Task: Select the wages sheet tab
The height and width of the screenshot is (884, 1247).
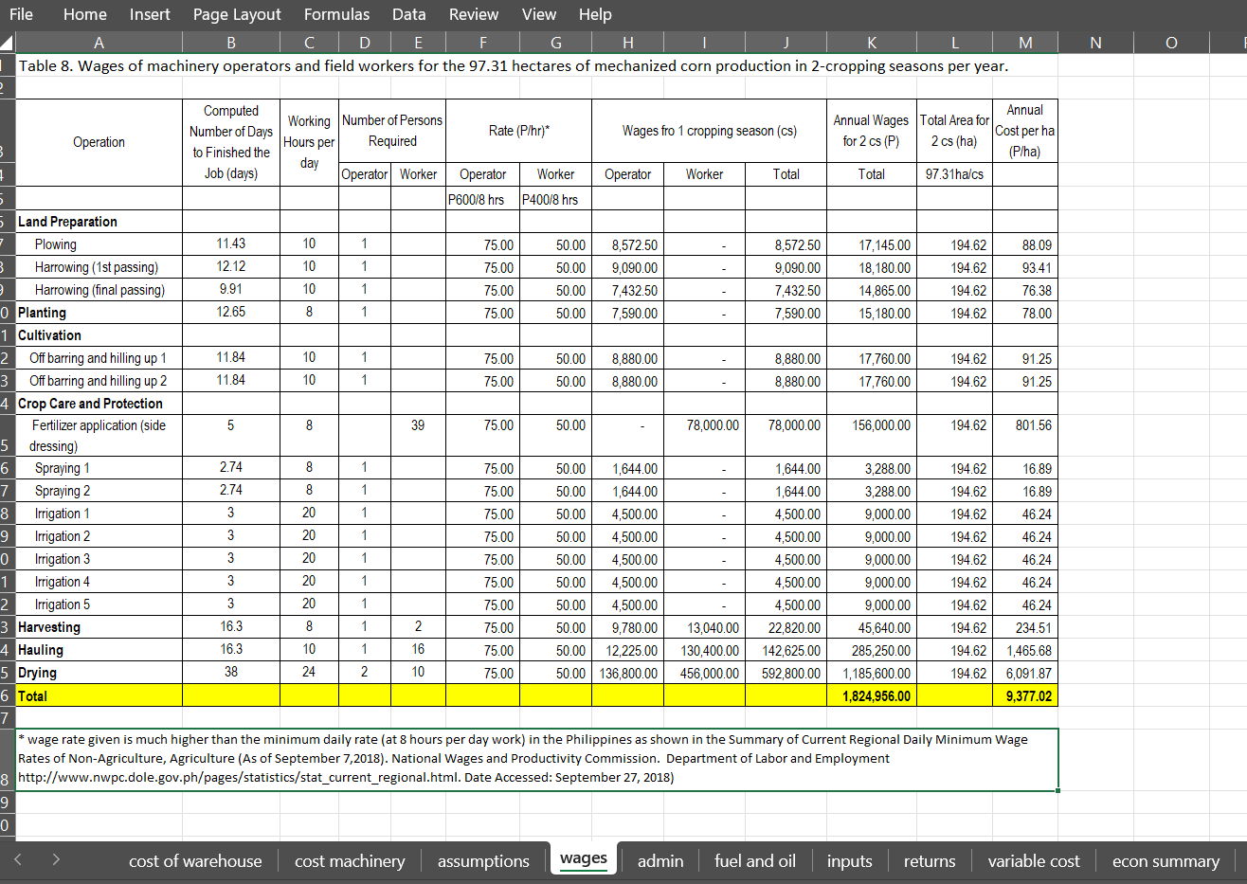Action: [584, 858]
